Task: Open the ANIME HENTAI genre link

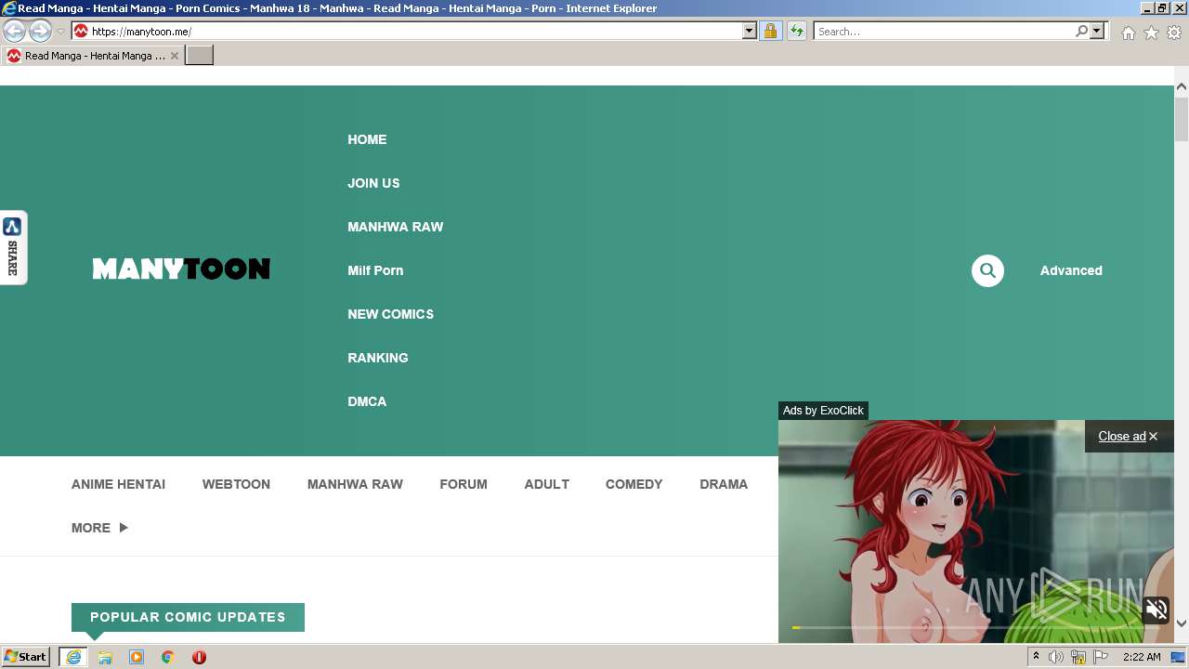Action: (x=118, y=484)
